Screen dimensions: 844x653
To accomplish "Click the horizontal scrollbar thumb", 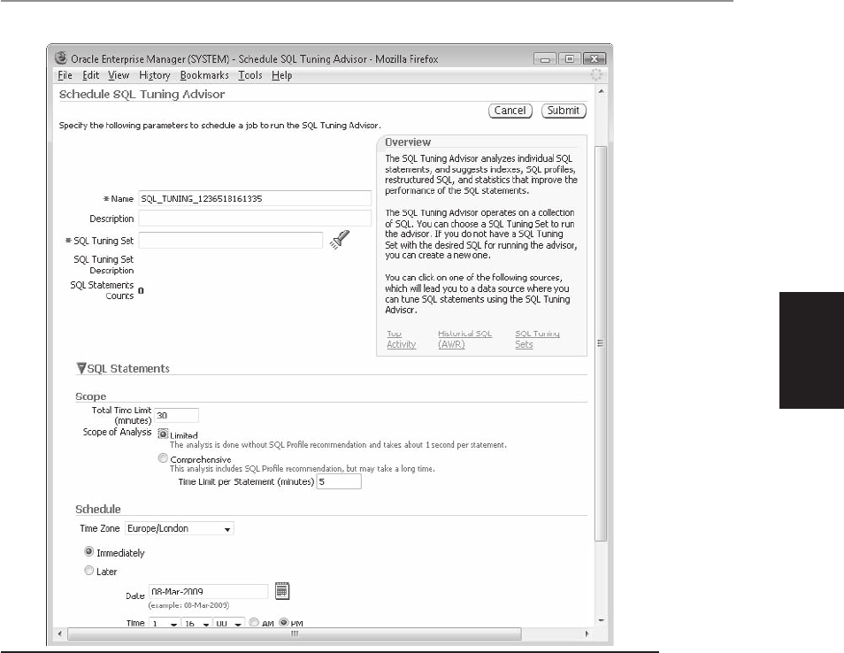I will coord(295,634).
